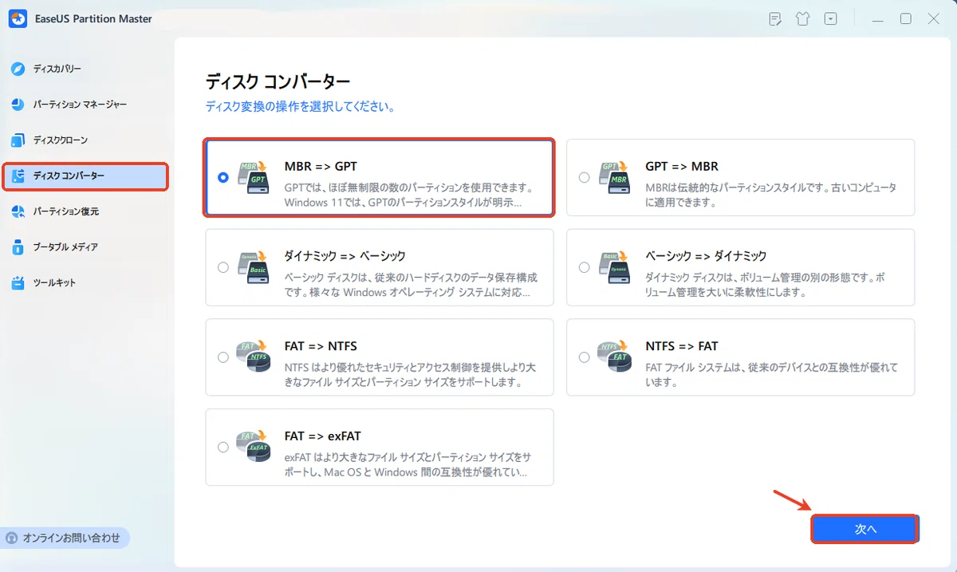Viewport: 957px width, 572px height.
Task: Select the ベーシック => ダイナミック radio button
Action: click(x=585, y=267)
